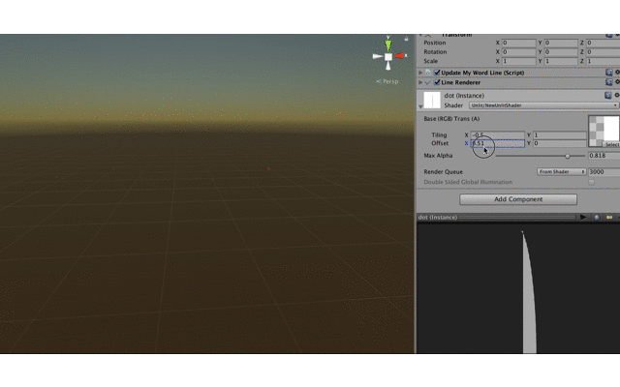Click the Position Z input field
This screenshot has height=387, width=620.
point(603,43)
